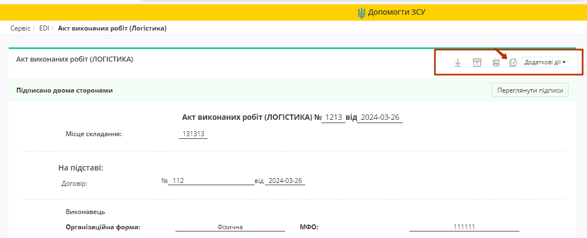This screenshot has width=587, height=238.
Task: Click the act date field 2024-03-26
Action: (x=380, y=118)
